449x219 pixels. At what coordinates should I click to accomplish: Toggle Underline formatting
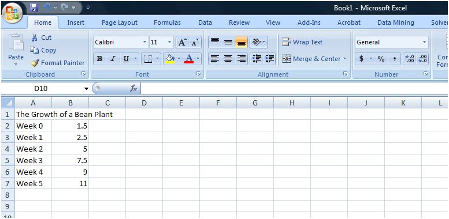(126, 59)
